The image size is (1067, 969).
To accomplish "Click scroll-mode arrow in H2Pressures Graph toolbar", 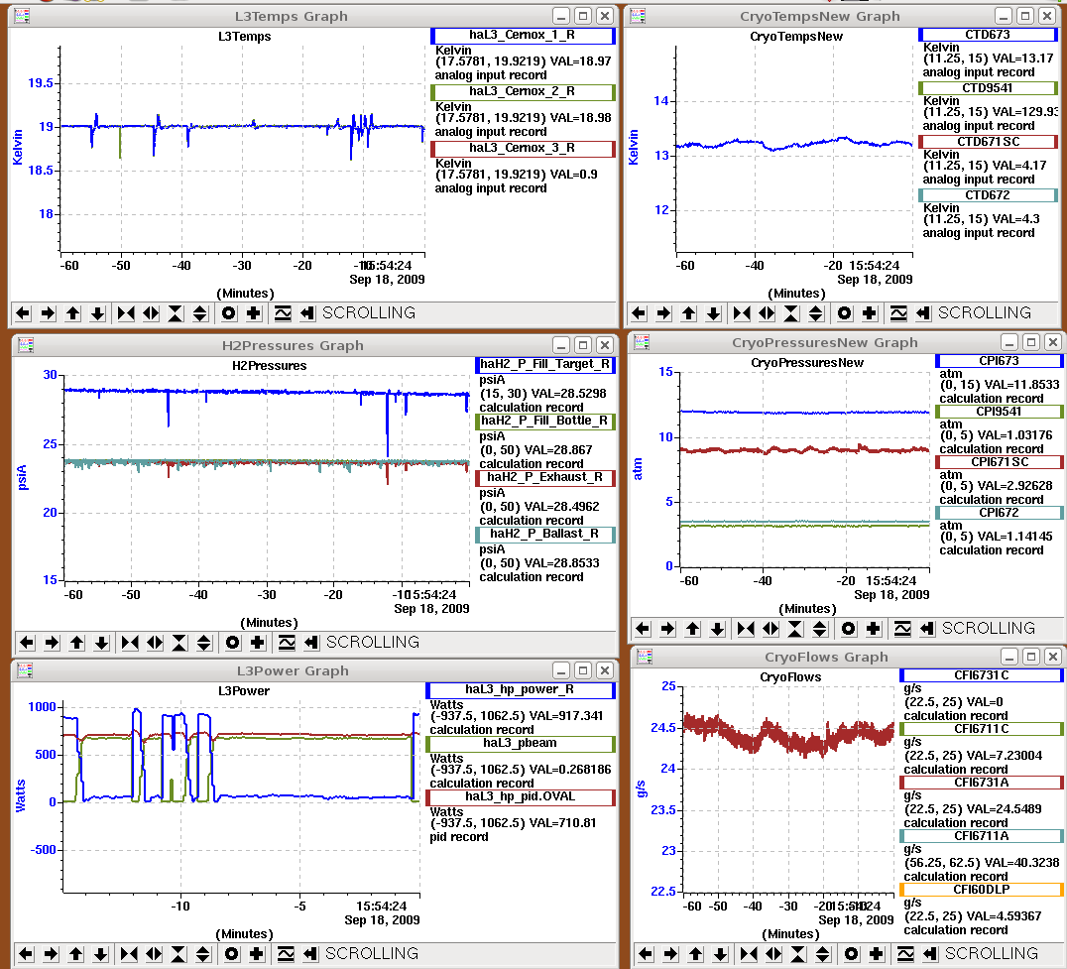I will coord(311,643).
